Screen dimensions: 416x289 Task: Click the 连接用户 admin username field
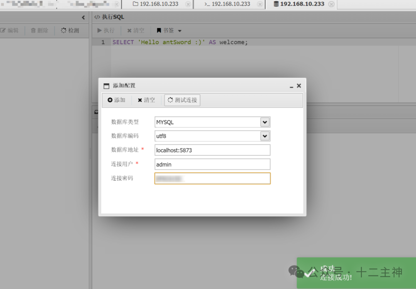[212, 164]
